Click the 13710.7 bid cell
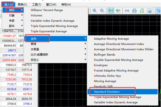This screenshot has height=107, width=161. tap(11, 70)
